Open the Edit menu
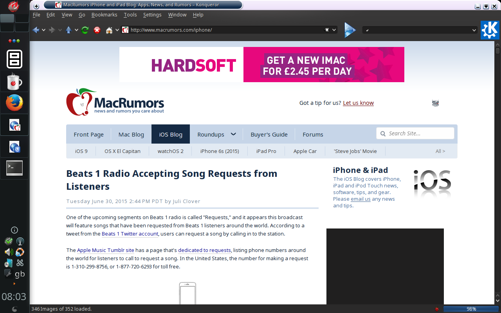 tap(50, 15)
